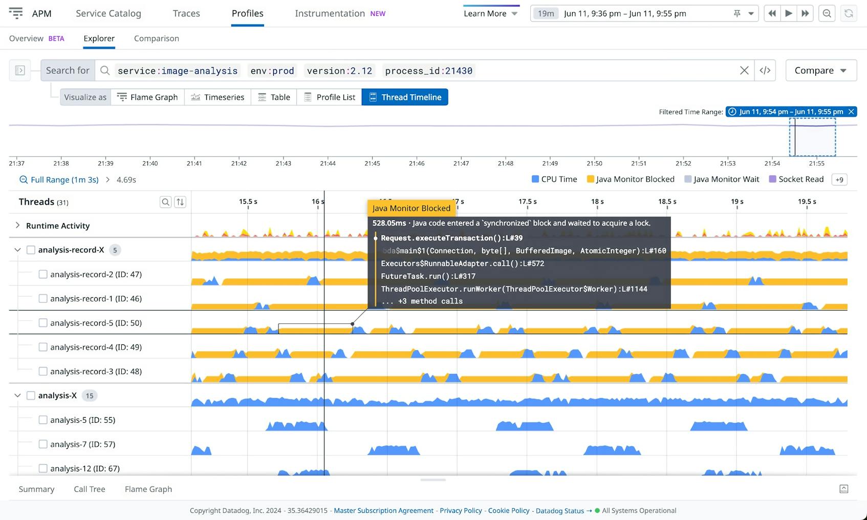The width and height of the screenshot is (867, 520).
Task: Click the Compare button
Action: (820, 70)
